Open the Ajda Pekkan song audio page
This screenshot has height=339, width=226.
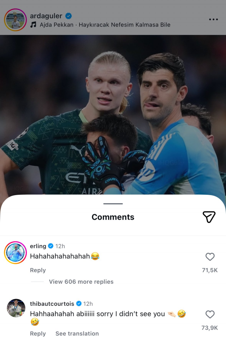click(x=105, y=25)
